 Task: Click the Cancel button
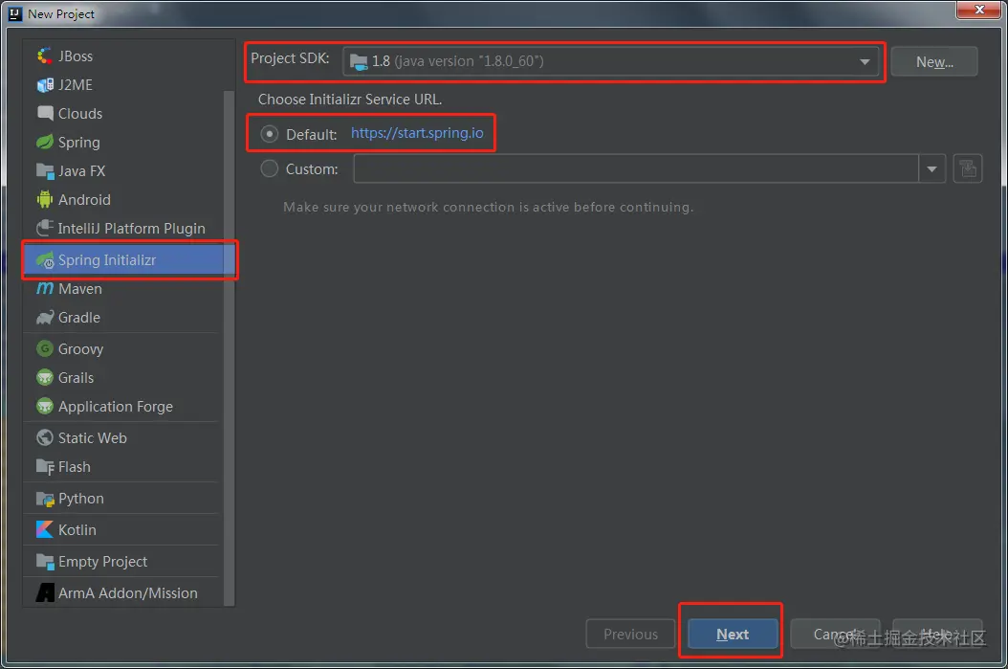[835, 635]
